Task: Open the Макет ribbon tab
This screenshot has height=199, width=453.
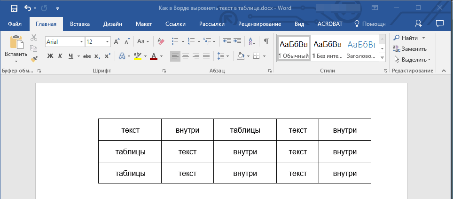Action: coord(144,24)
